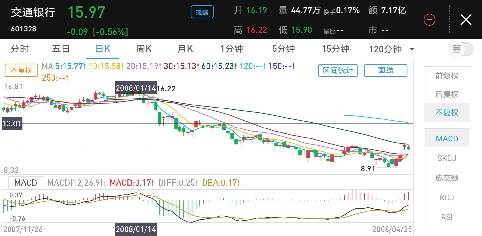Open the 120分钟 period dropdown arrow
Image resolution: width=482 pixels, height=236 pixels.
[412, 49]
